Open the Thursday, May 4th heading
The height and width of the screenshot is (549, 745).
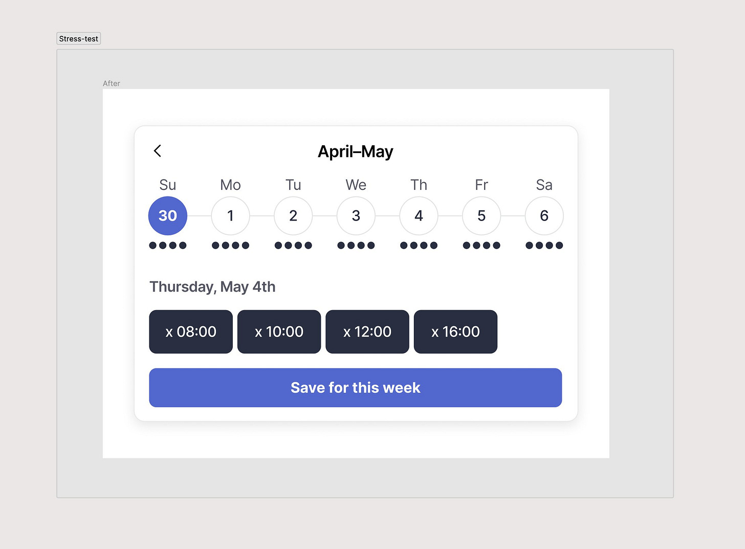coord(212,287)
